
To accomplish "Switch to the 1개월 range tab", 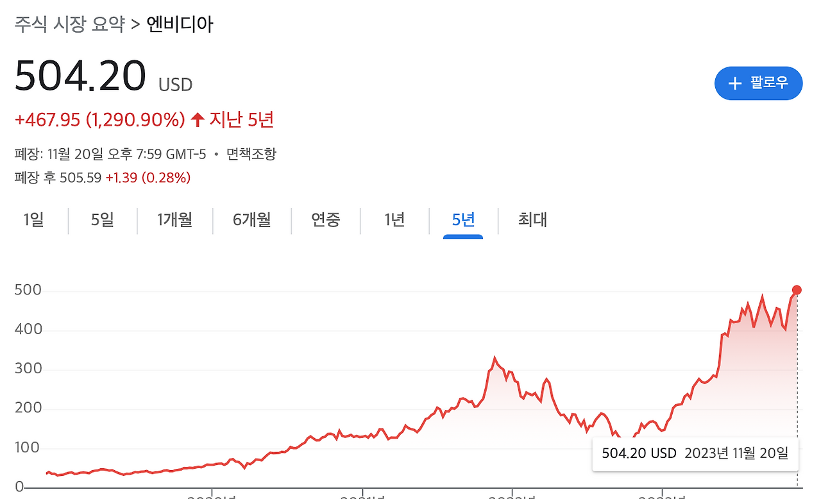I will click(174, 220).
